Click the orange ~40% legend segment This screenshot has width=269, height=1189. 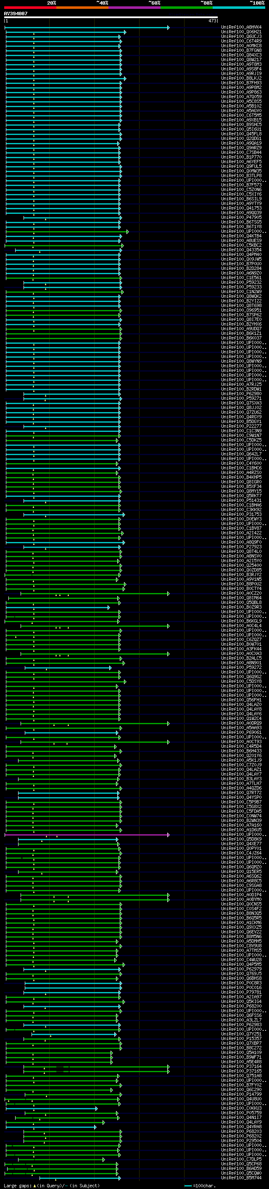[82, 8]
